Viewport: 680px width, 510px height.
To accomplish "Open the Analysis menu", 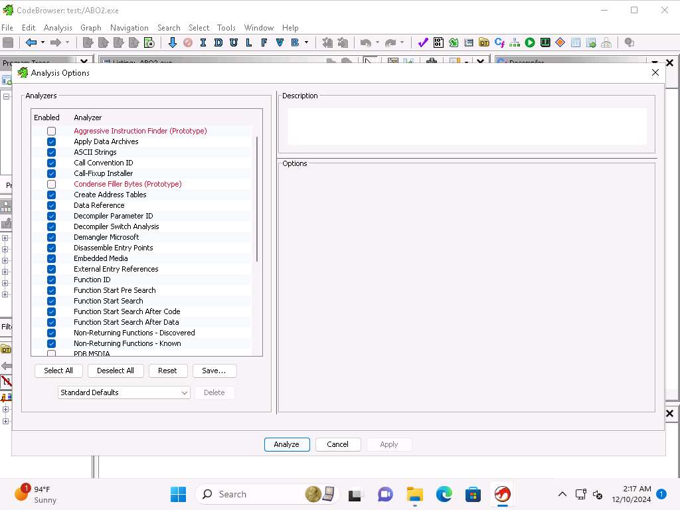I will [x=58, y=28].
